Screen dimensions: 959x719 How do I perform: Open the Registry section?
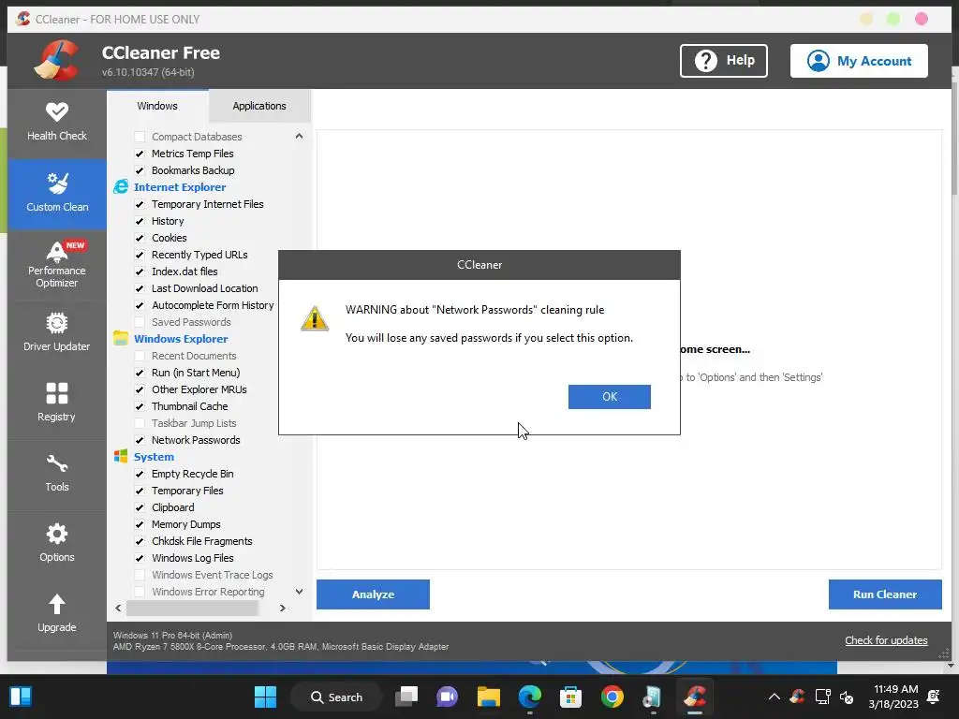point(57,403)
